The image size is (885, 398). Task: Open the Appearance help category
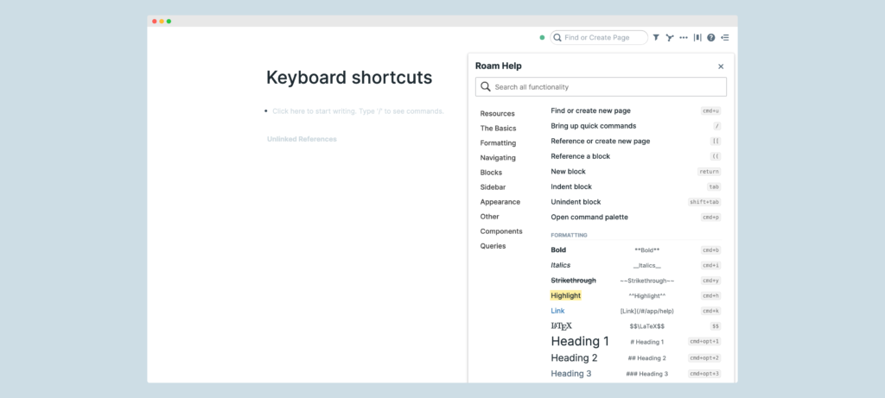click(500, 202)
